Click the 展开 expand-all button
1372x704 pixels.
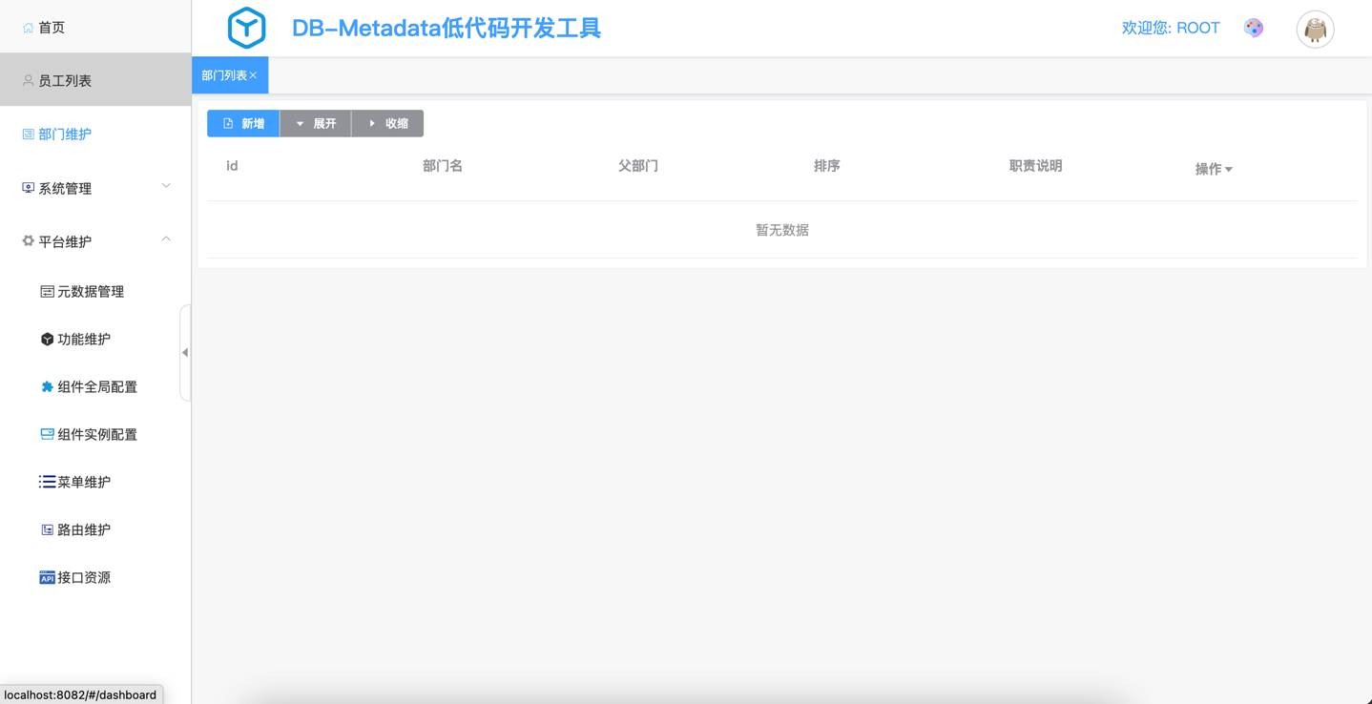(x=316, y=124)
